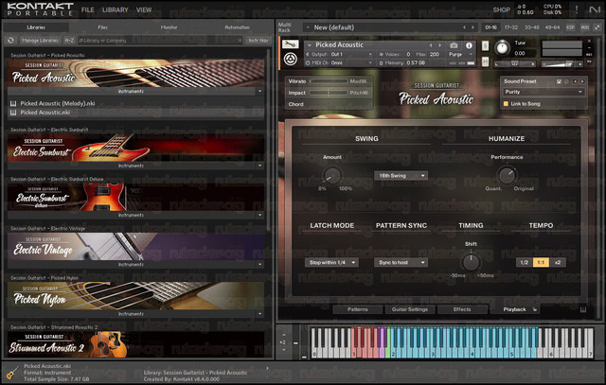Set tempo to double-time x2

click(x=558, y=262)
